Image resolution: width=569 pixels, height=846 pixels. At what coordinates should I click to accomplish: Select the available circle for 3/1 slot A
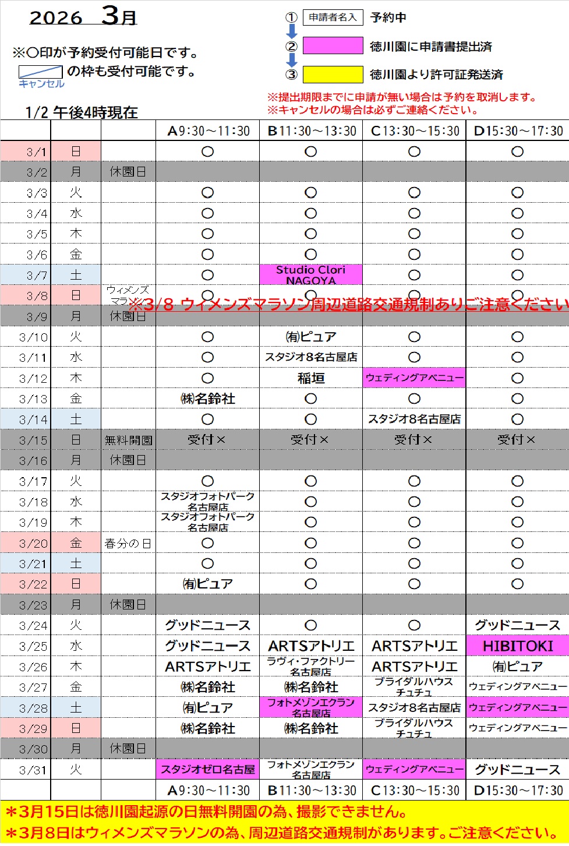[207, 151]
